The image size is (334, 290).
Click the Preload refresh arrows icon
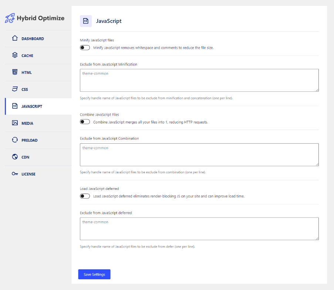[x=15, y=140]
